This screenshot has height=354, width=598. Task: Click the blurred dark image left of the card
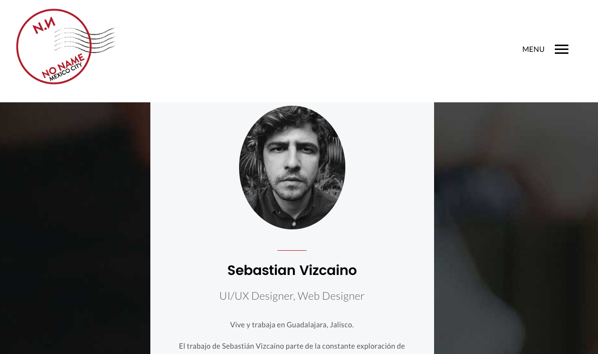coord(75,228)
